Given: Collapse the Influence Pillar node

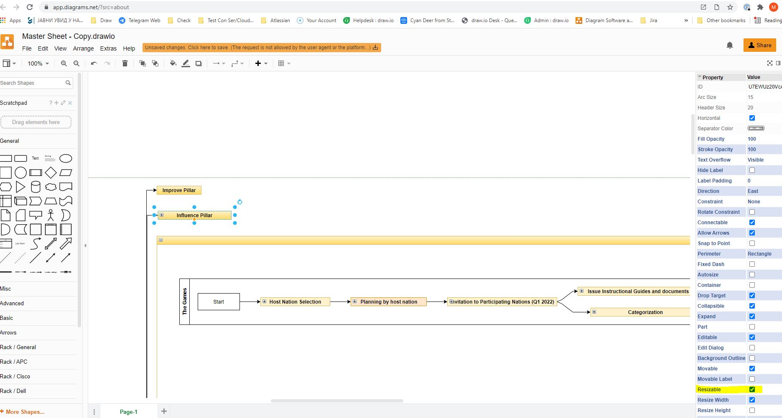Looking at the screenshot, I should tap(161, 215).
